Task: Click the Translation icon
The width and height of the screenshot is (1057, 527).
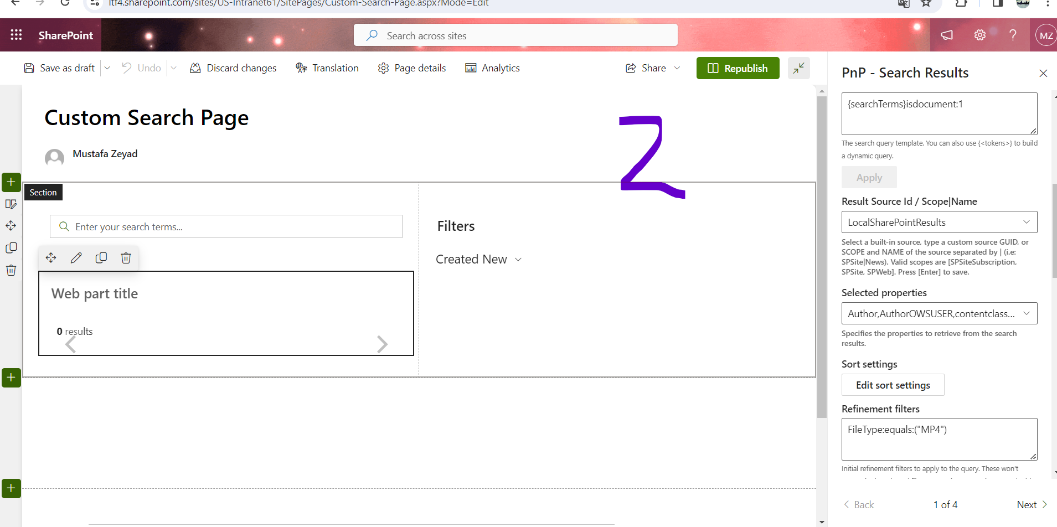Action: (301, 68)
